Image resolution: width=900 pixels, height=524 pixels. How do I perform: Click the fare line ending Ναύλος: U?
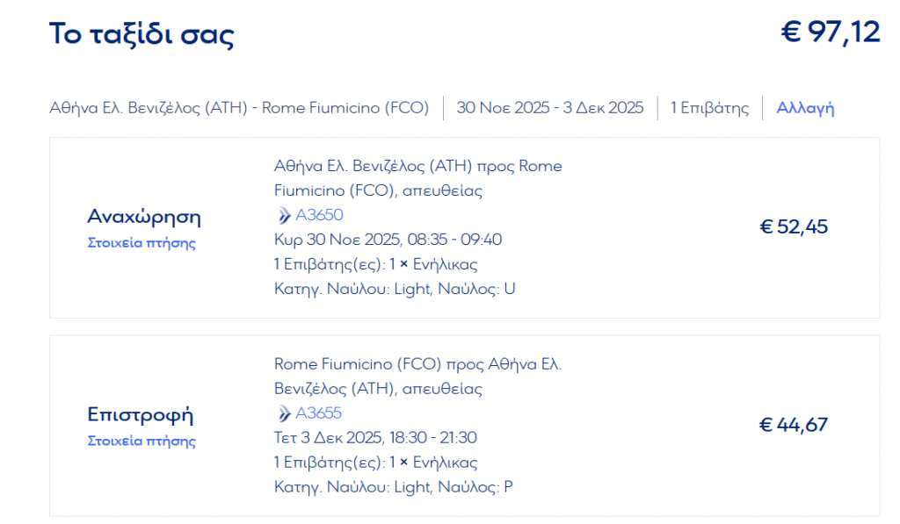tap(395, 289)
